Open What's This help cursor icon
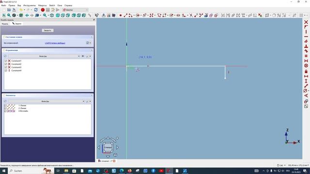310x174 pixels. [x=97, y=15]
